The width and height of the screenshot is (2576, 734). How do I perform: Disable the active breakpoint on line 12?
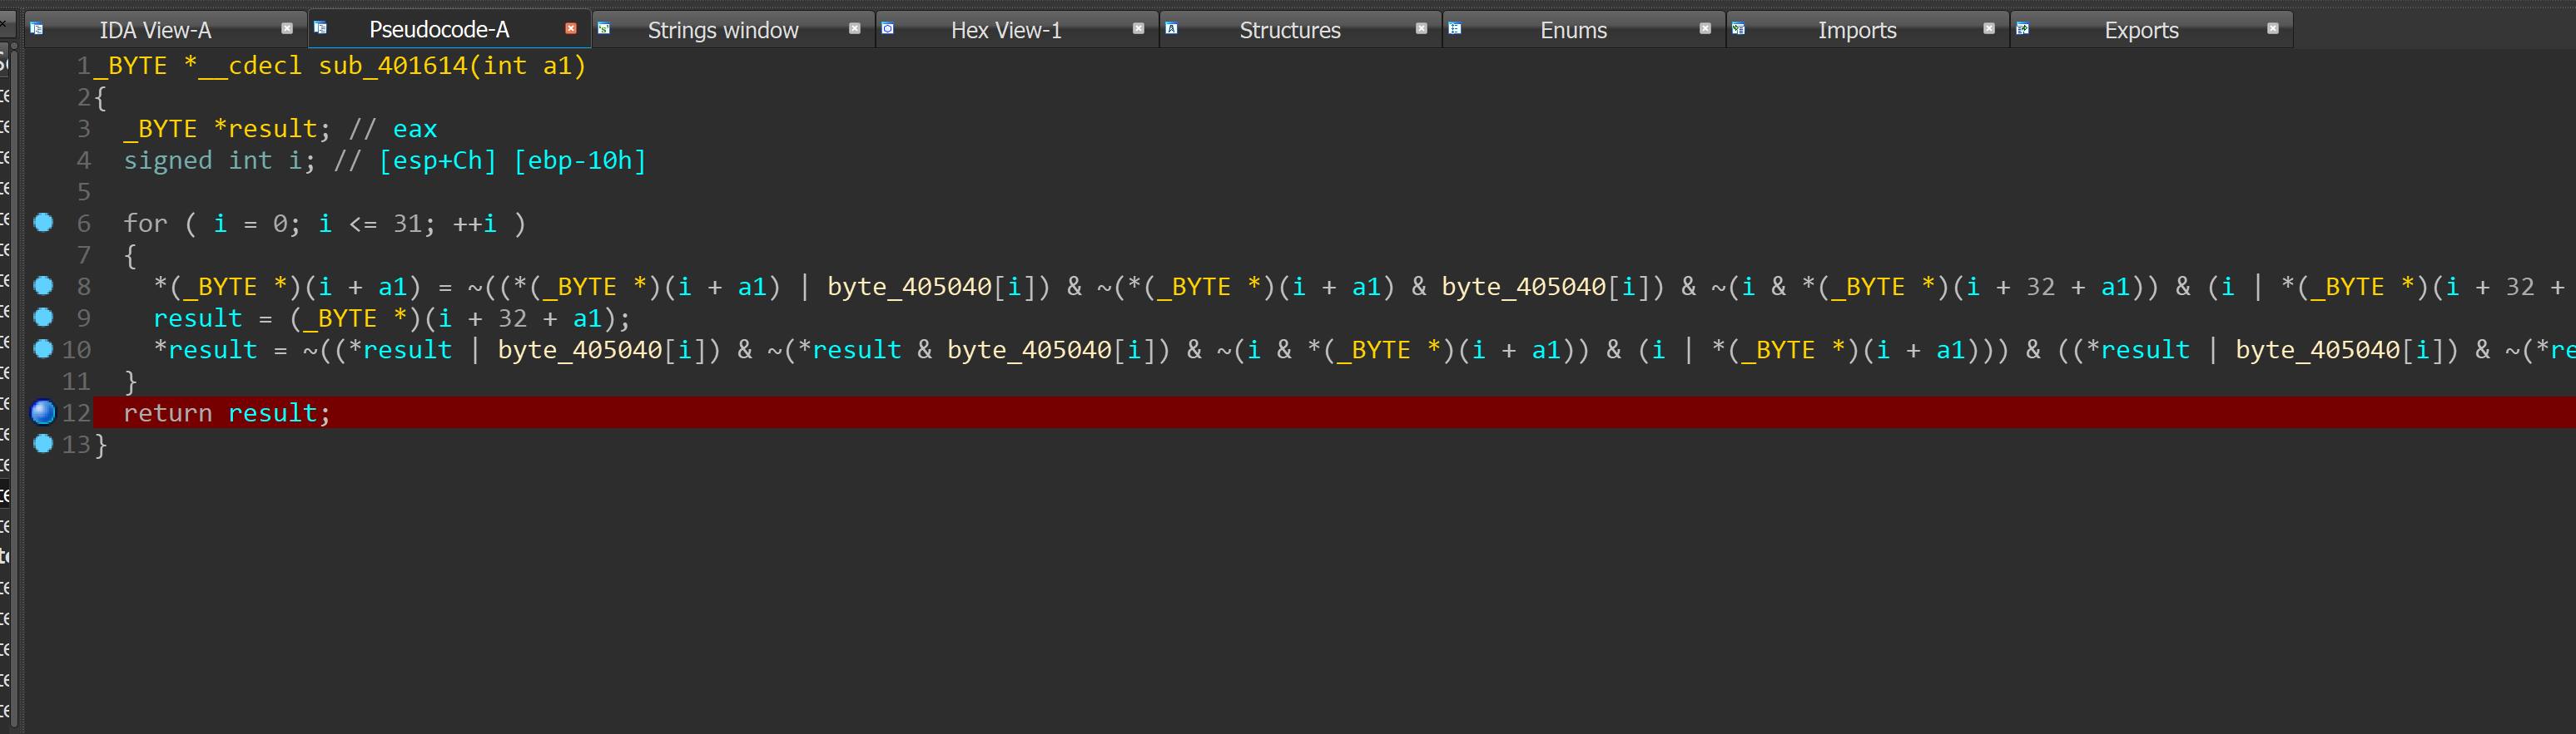43,411
